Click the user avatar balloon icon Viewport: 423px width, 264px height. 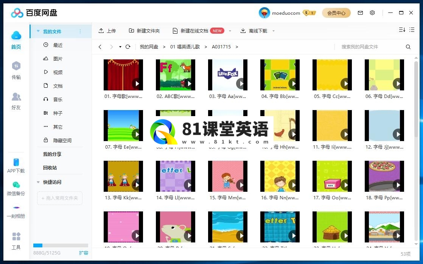pyautogui.click(x=264, y=13)
